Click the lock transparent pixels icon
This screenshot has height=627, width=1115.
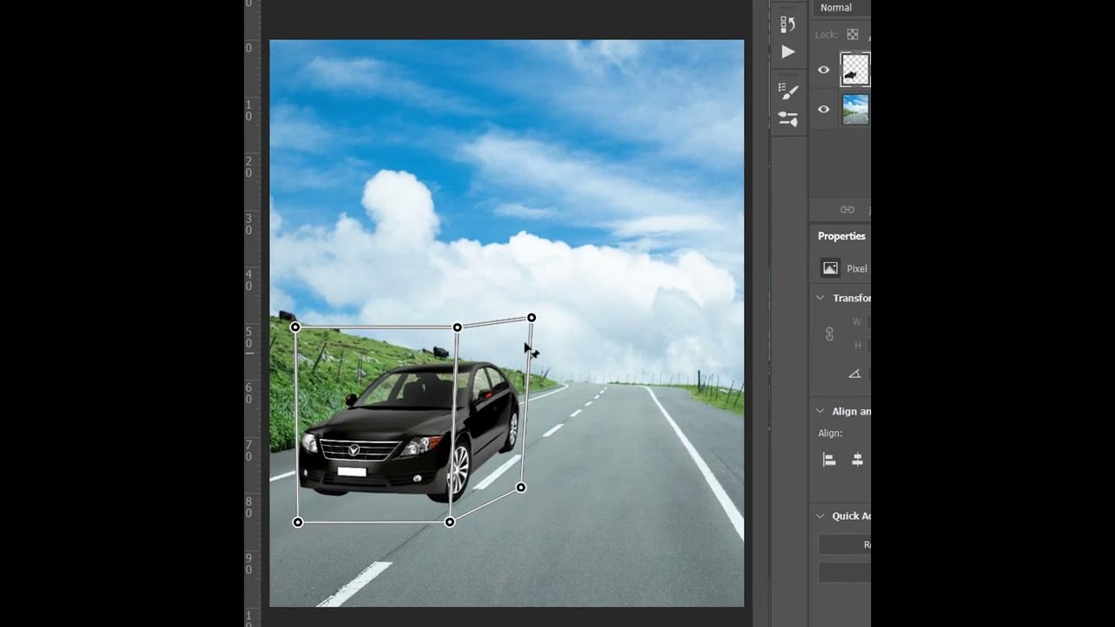click(x=853, y=35)
